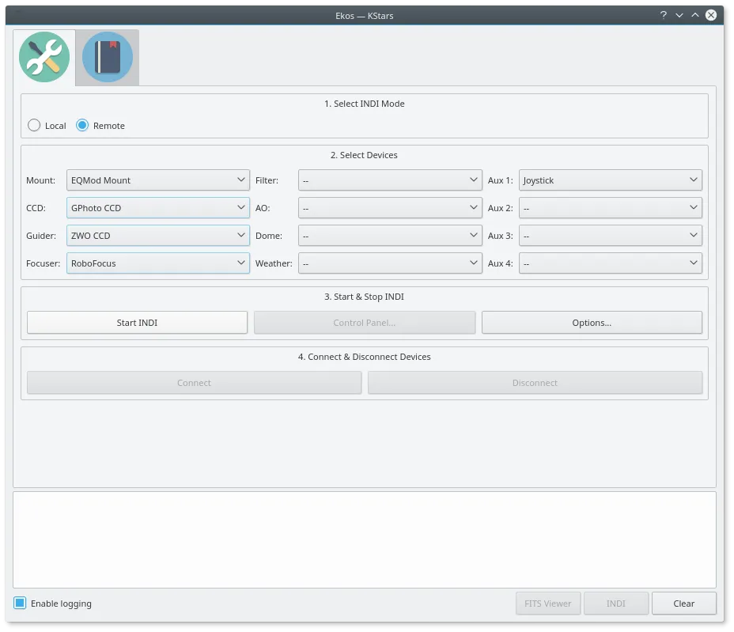Click the 'Weather:' label

[274, 263]
